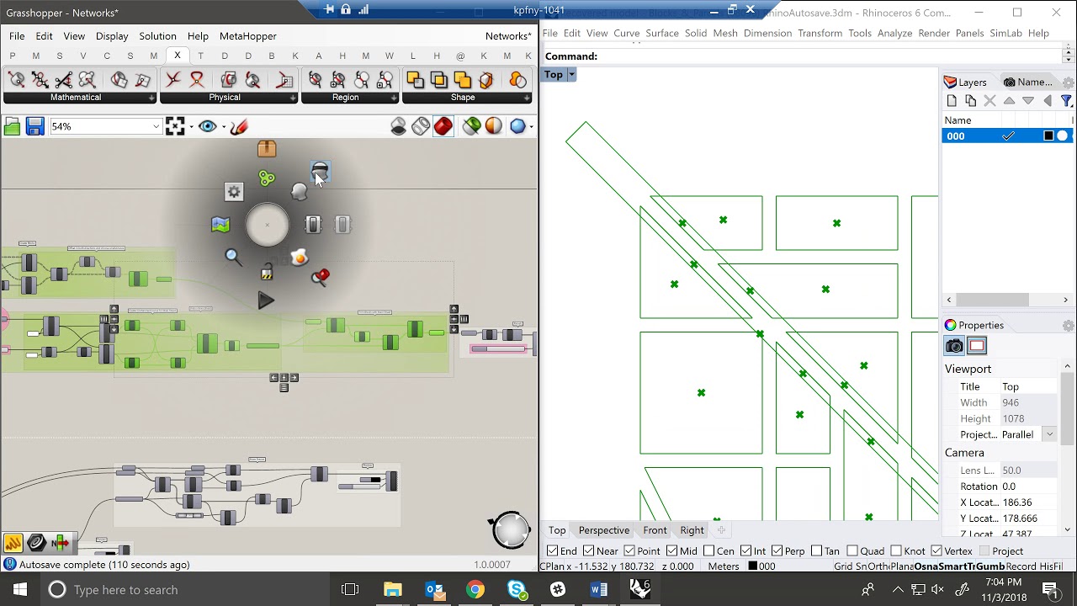Click the Meters units field in status bar

(x=724, y=566)
